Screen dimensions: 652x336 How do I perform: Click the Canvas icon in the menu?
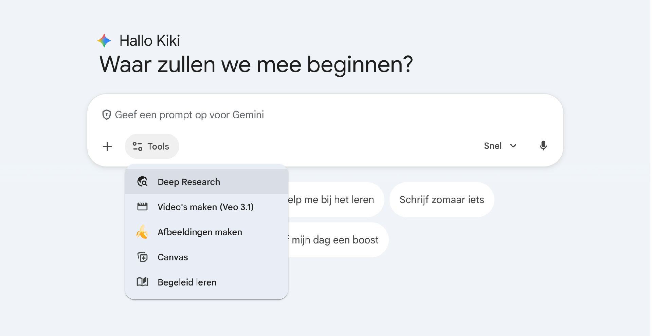(x=142, y=257)
